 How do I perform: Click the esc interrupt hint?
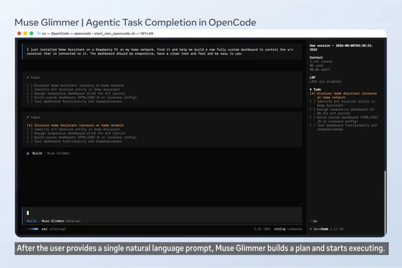[x=54, y=229]
